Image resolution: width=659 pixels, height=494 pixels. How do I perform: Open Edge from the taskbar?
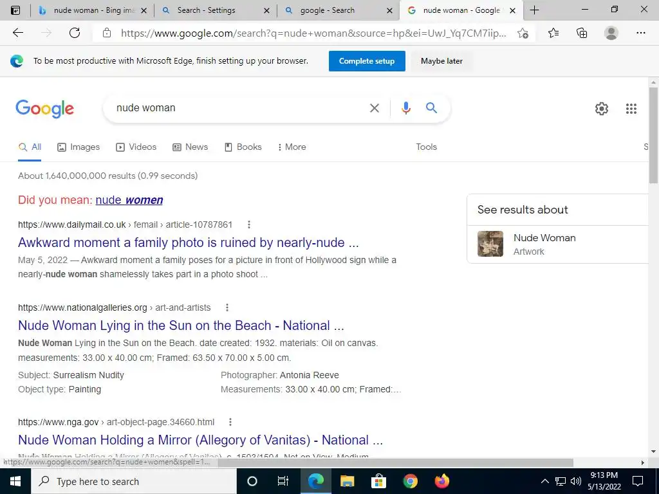click(315, 481)
